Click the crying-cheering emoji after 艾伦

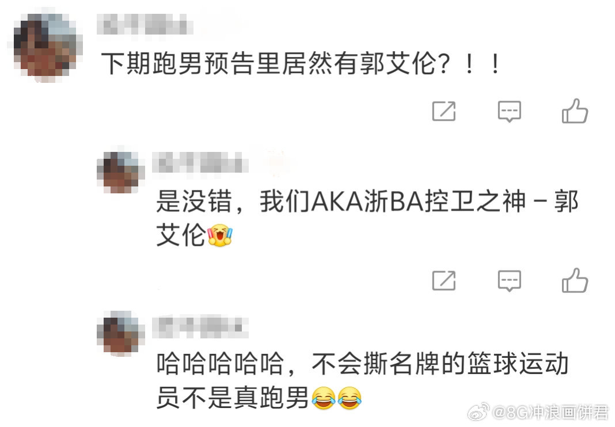tap(219, 235)
